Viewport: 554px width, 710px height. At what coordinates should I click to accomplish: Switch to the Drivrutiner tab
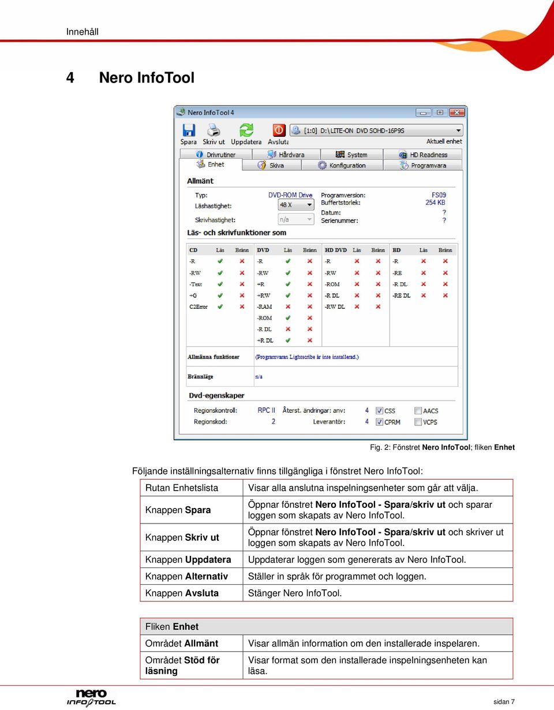pos(216,155)
